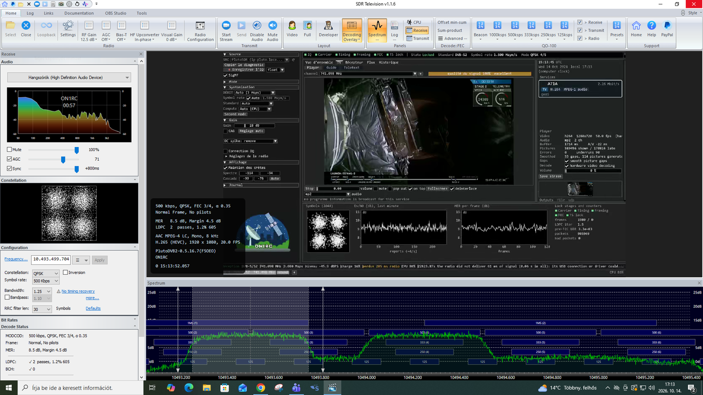Image resolution: width=703 pixels, height=395 pixels.
Task: Toggle the Mute checkbox in Audio panel
Action: point(10,150)
